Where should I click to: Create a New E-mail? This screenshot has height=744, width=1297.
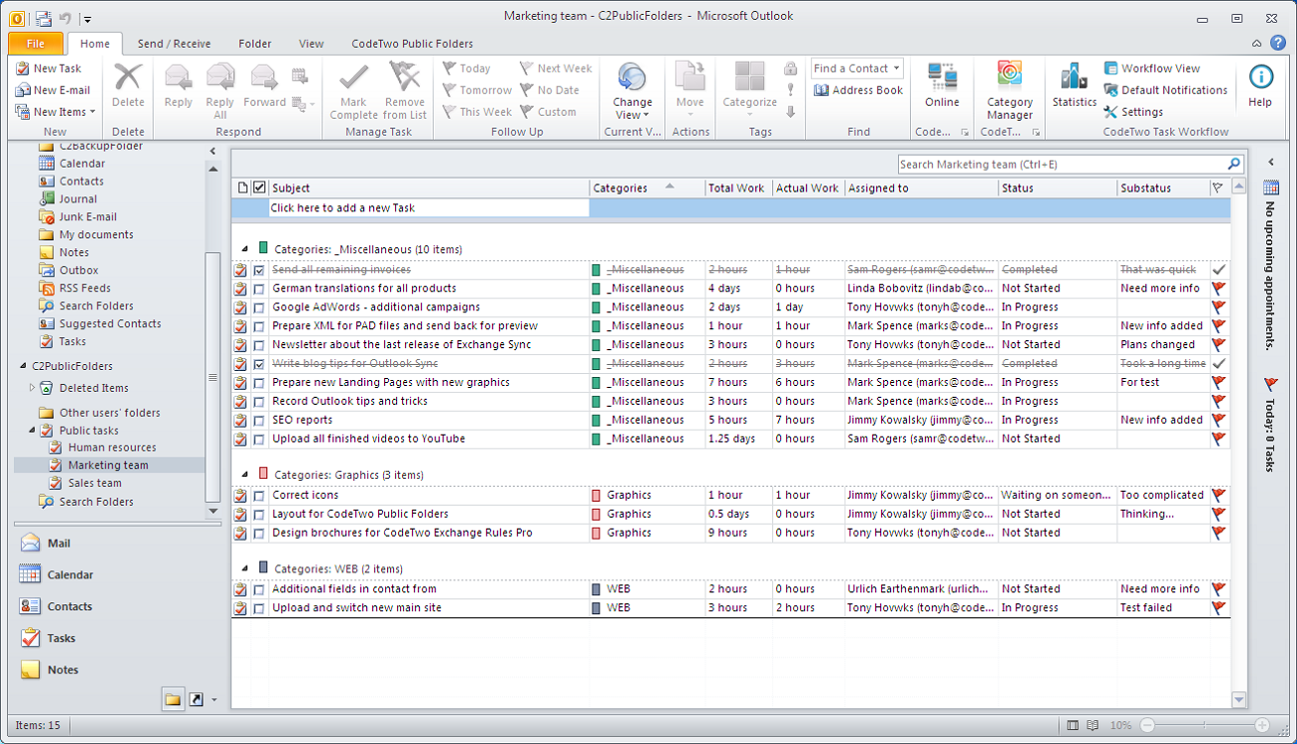pos(53,90)
